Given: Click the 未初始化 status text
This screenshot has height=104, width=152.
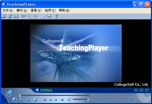Looking at the screenshot, I should [46, 90].
